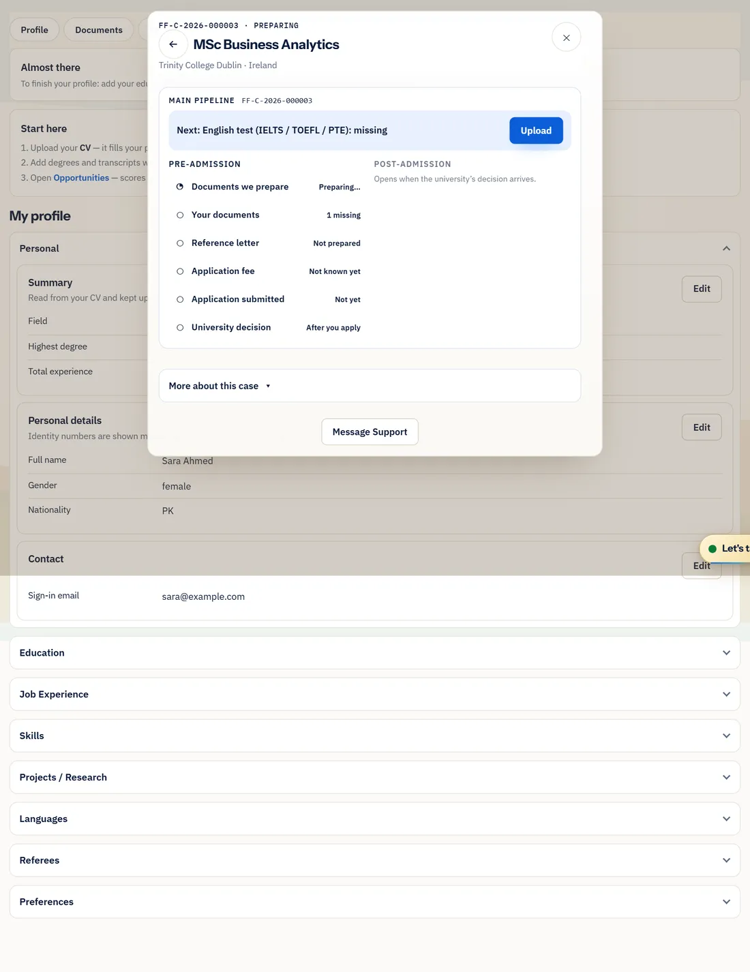Screen dimensions: 750x972
Task: Expand the Preferences section
Action: [x=375, y=902]
